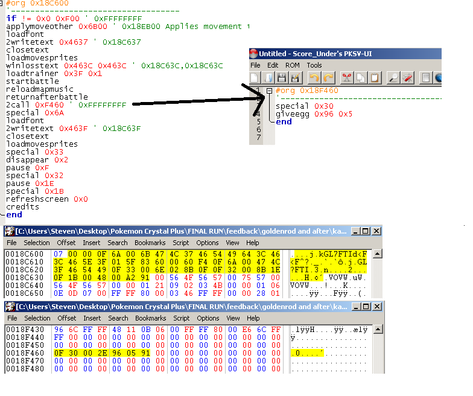Open Edit menu in PKSV-UI

(x=273, y=65)
